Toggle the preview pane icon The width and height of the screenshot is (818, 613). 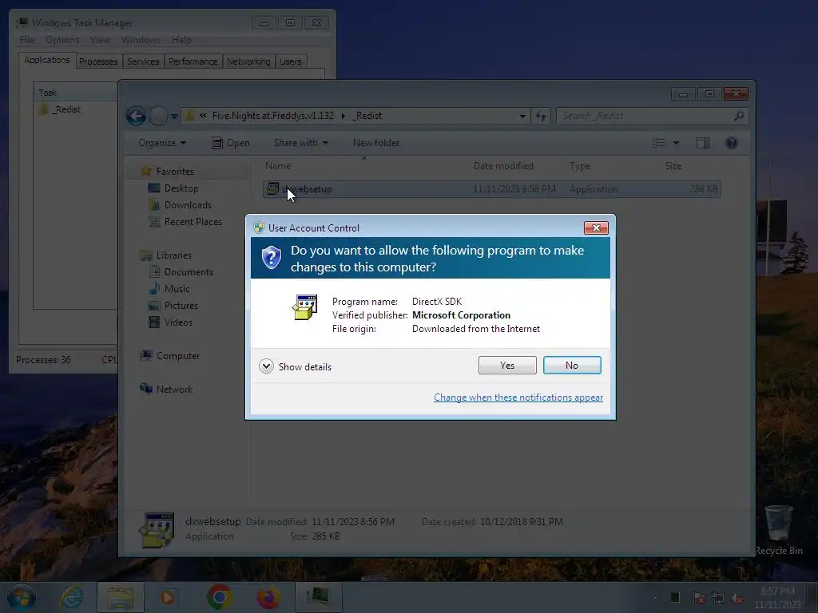[x=703, y=143]
